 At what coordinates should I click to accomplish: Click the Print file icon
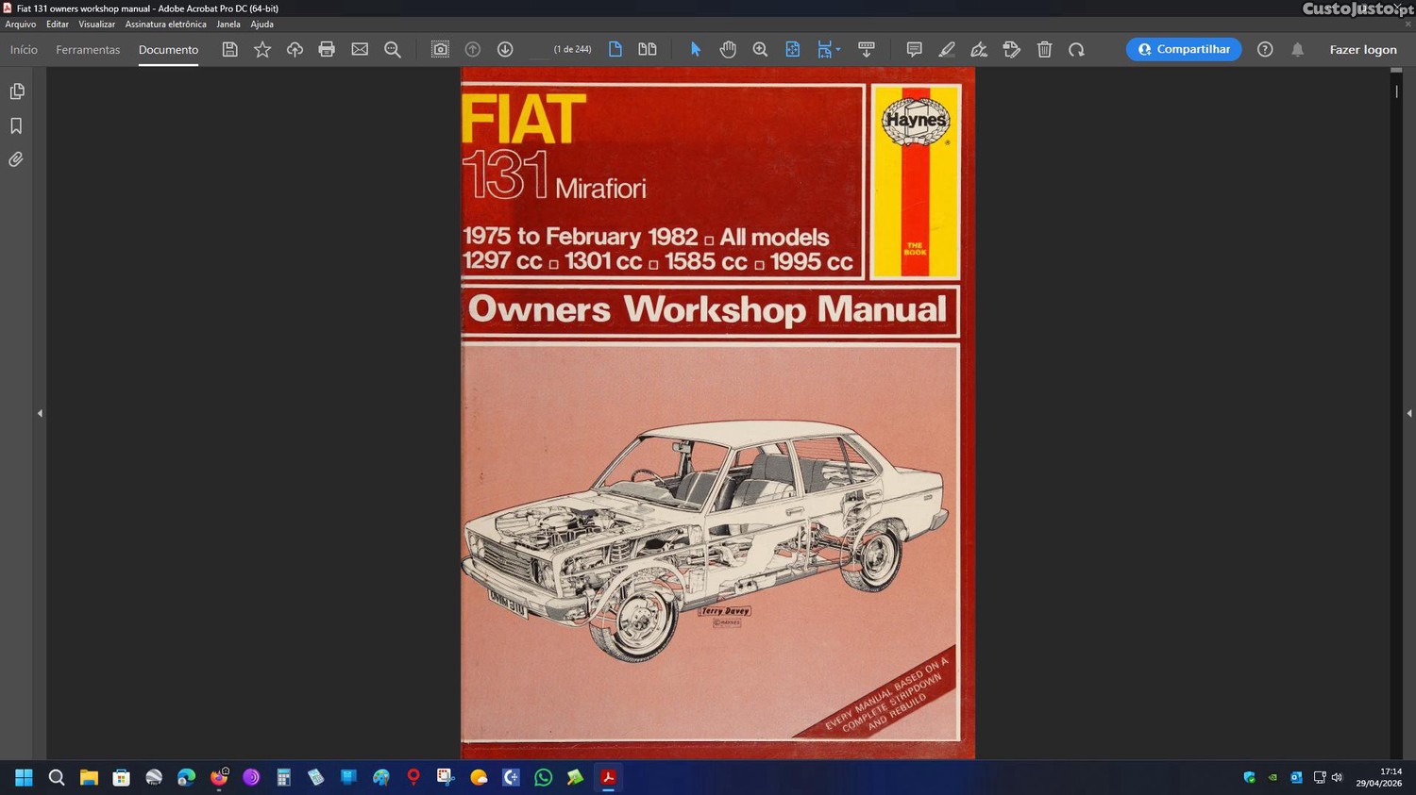[327, 50]
